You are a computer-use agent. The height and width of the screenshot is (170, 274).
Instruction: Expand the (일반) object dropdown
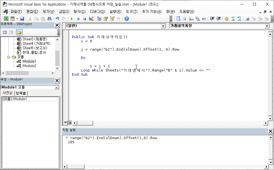163,26
